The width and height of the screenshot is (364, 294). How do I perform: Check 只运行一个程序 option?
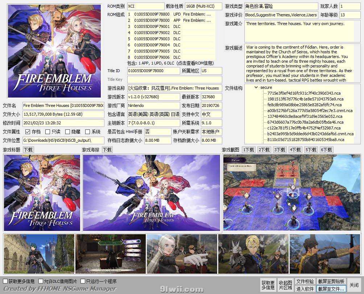pyautogui.click(x=83, y=281)
